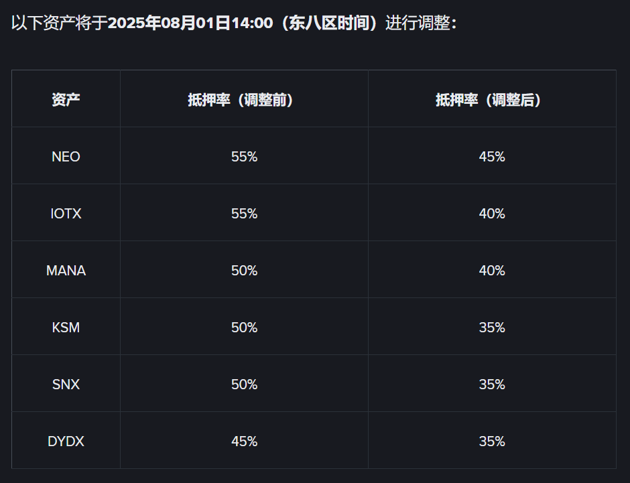Click the 资产 column header
The width and height of the screenshot is (630, 483).
66,99
